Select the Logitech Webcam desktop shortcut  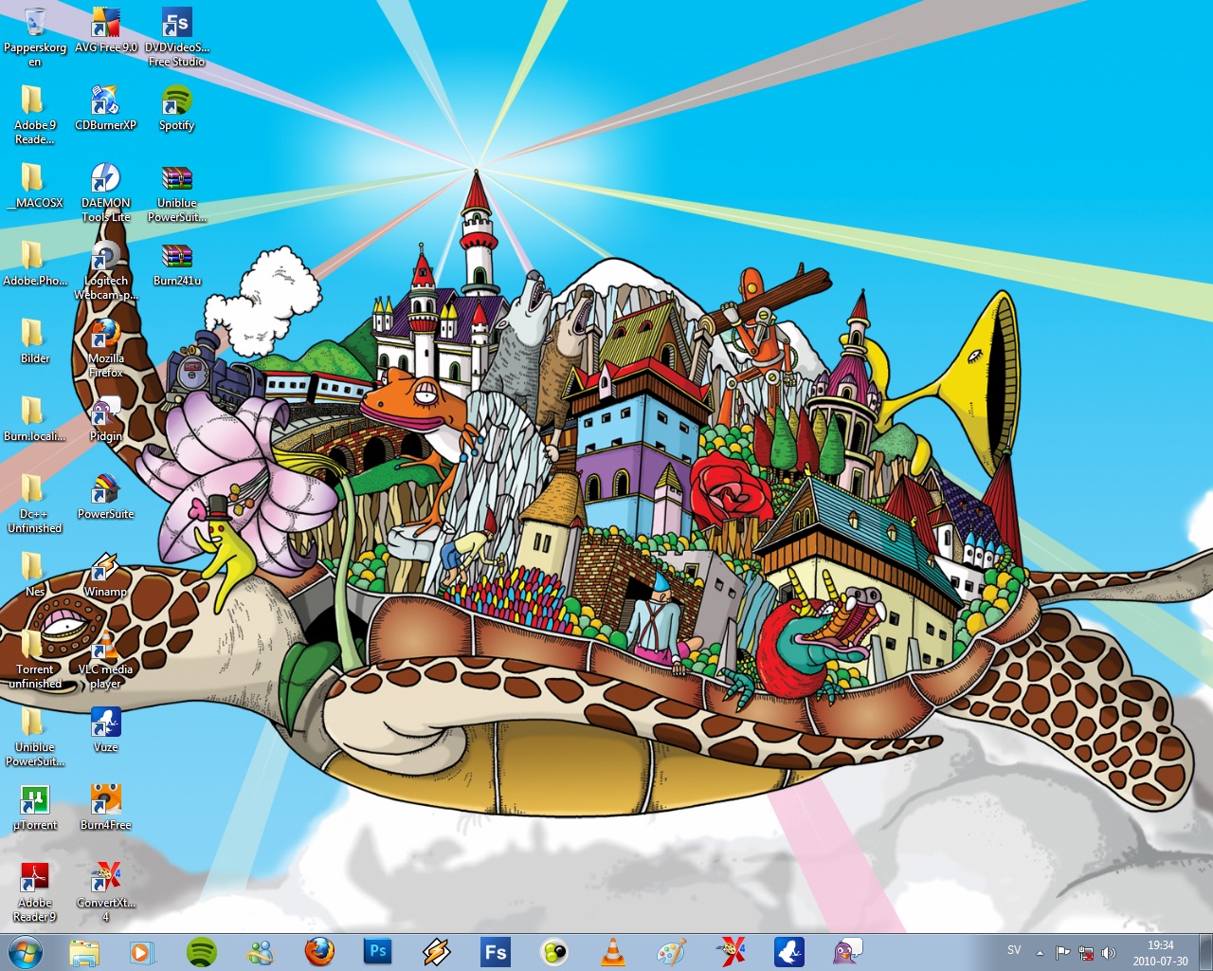[105, 257]
